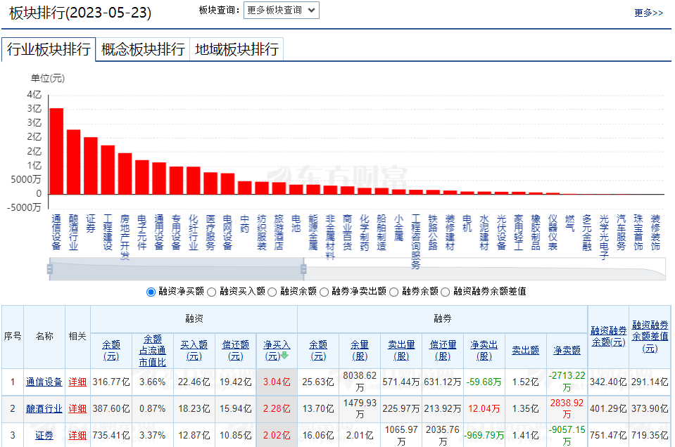Open the 更多板块查询 dropdown

(282, 11)
